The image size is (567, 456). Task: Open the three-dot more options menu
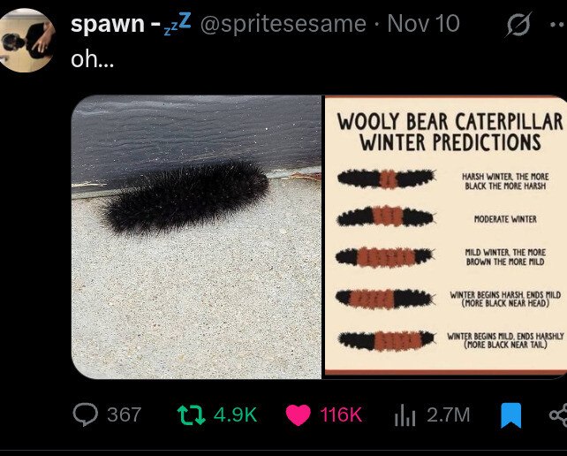(556, 24)
